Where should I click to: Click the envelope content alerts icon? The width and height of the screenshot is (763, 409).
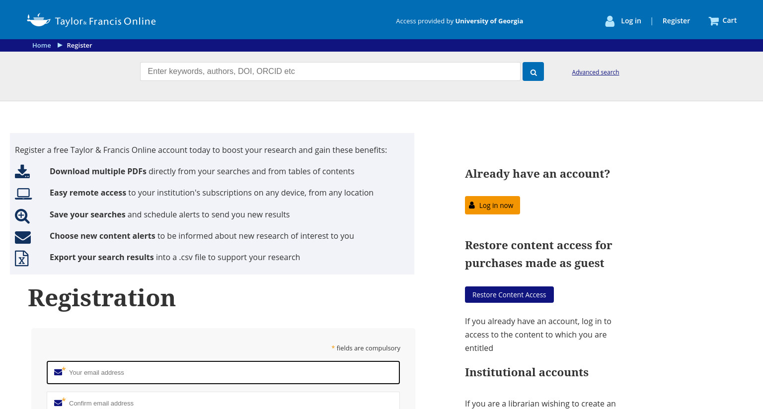point(23,237)
